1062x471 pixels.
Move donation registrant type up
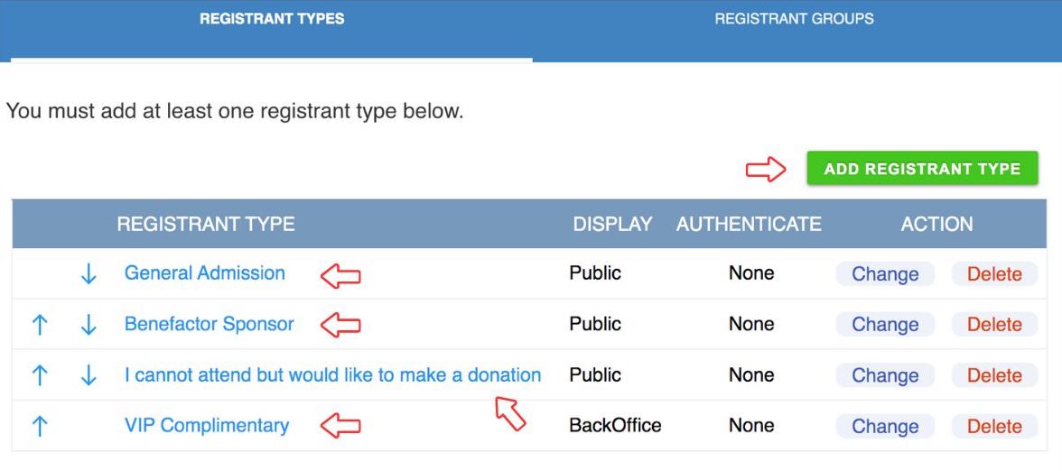[40, 375]
